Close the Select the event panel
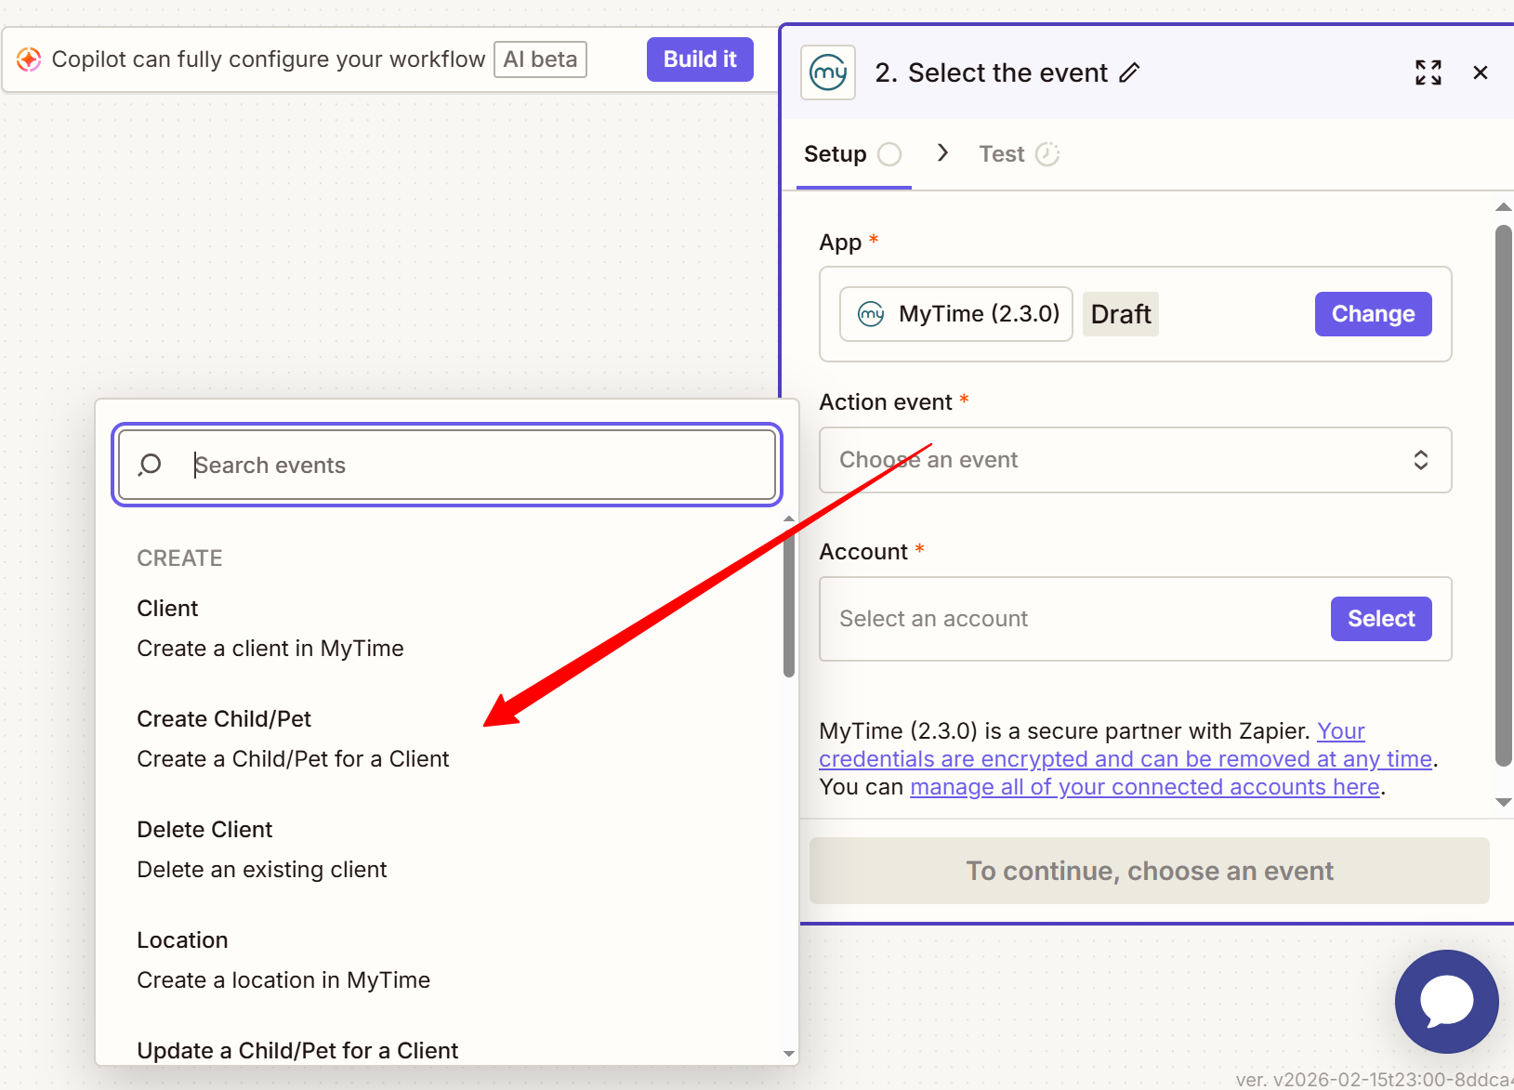Screen dimensions: 1514x1090 [1481, 72]
